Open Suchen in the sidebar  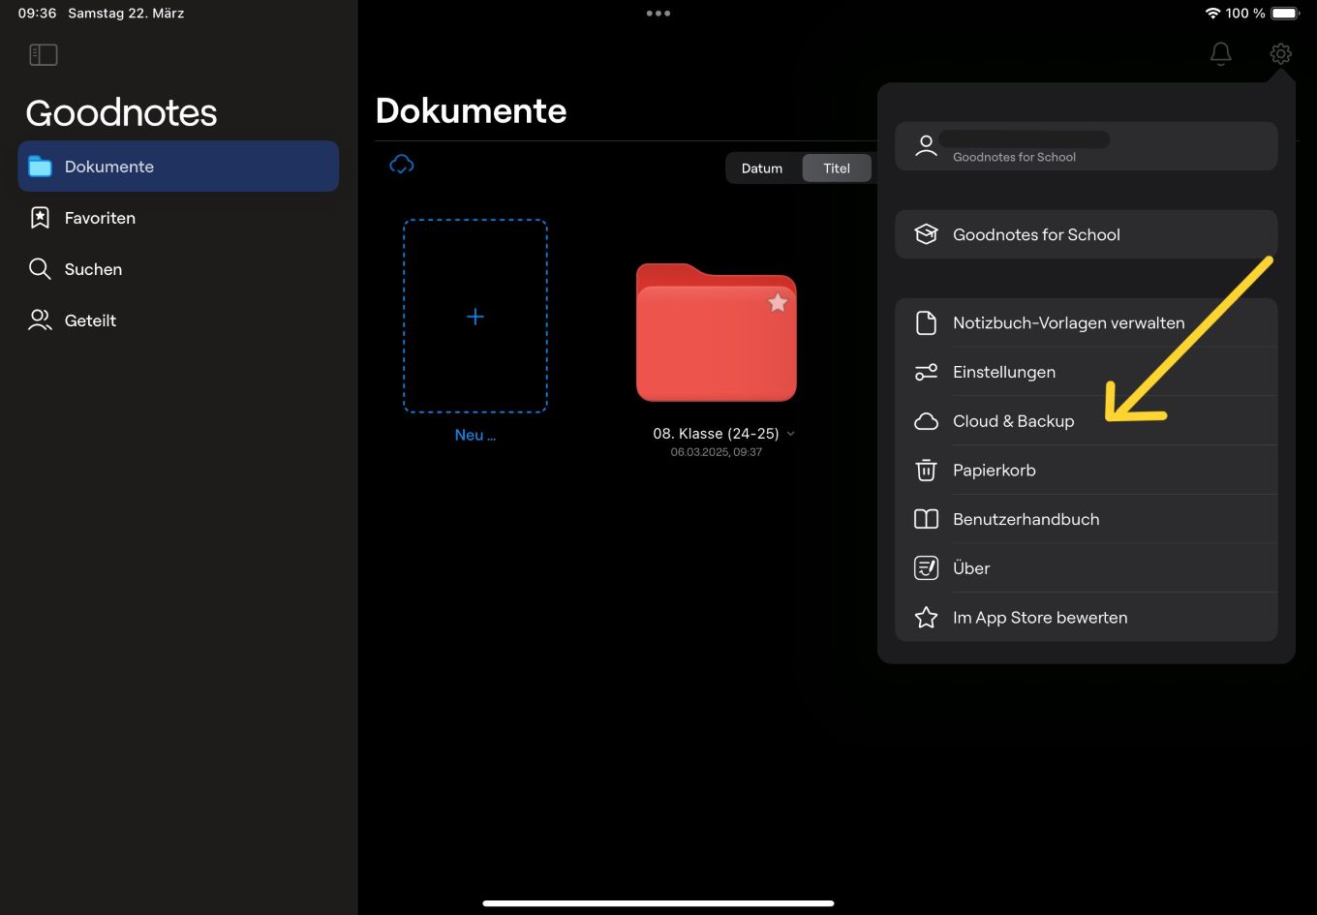pos(178,269)
